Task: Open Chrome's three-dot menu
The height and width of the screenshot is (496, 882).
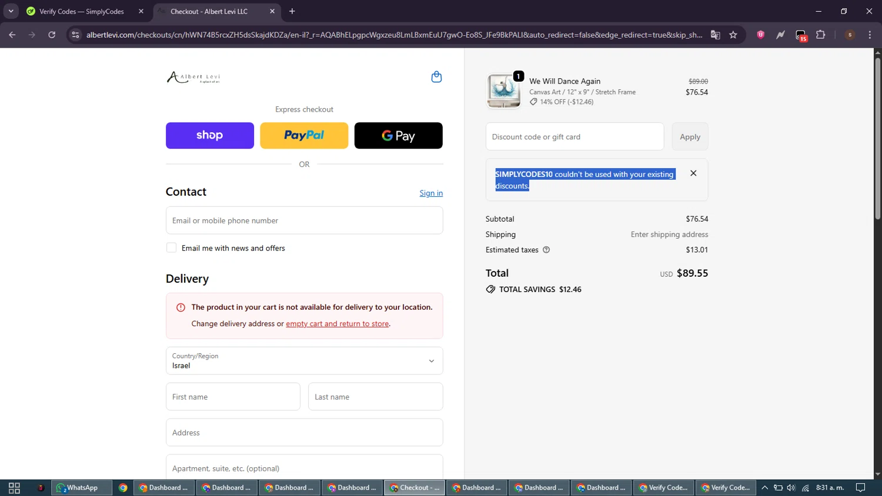Action: [870, 35]
